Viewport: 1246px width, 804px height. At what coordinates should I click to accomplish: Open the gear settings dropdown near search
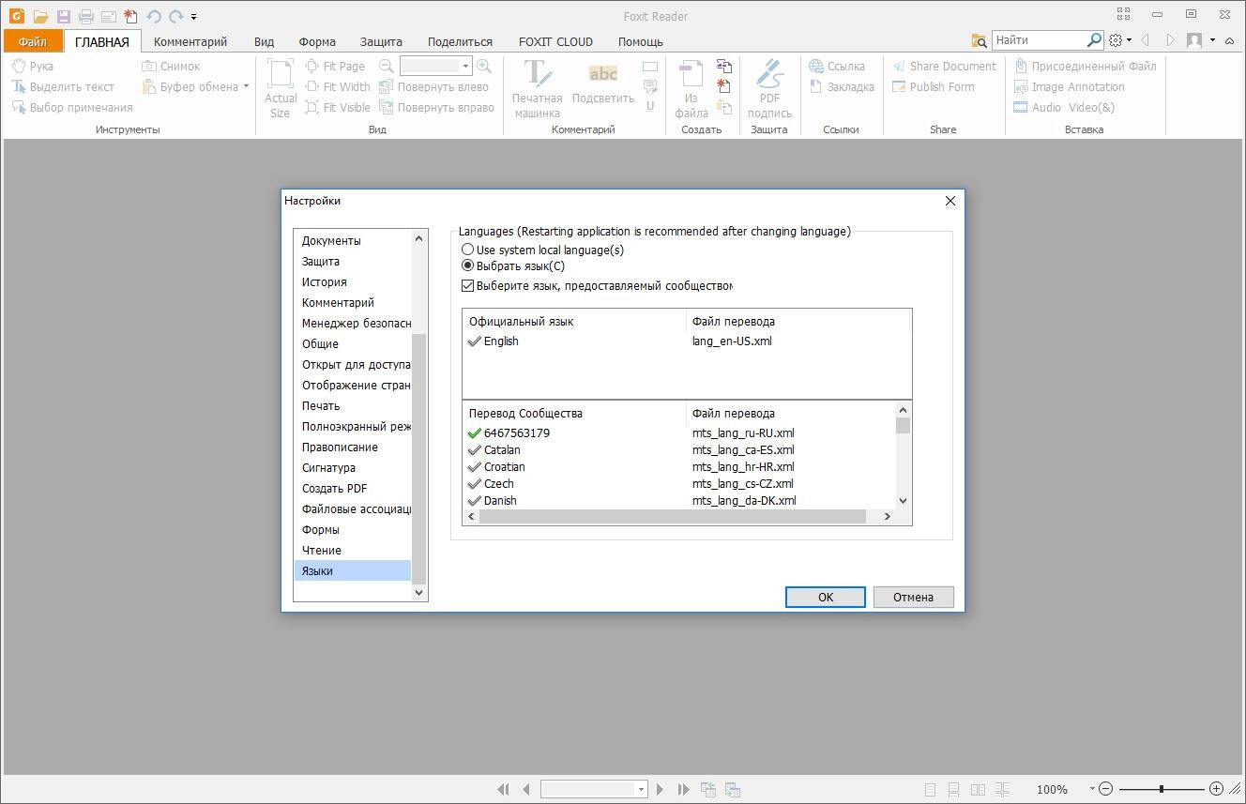point(1129,40)
